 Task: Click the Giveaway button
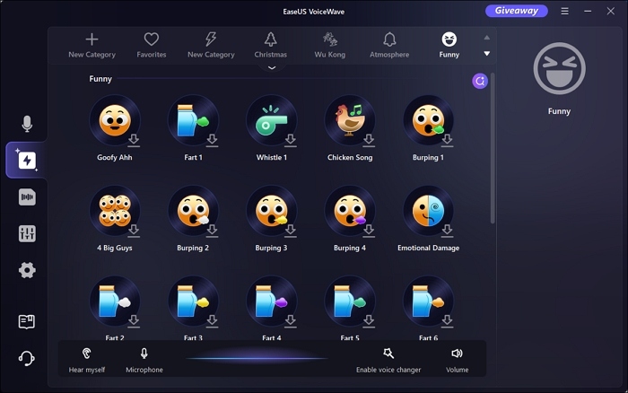[516, 12]
